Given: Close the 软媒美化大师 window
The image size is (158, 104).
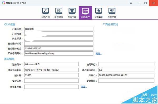Looking at the screenshot, I should [154, 3].
